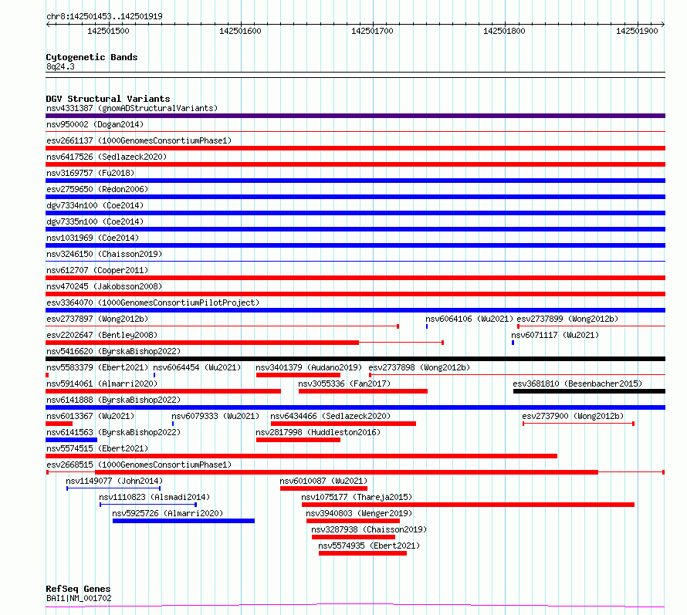The width and height of the screenshot is (687, 615).
Task: Open variant nsv950002 (Dogan2014)
Action: 95,124
